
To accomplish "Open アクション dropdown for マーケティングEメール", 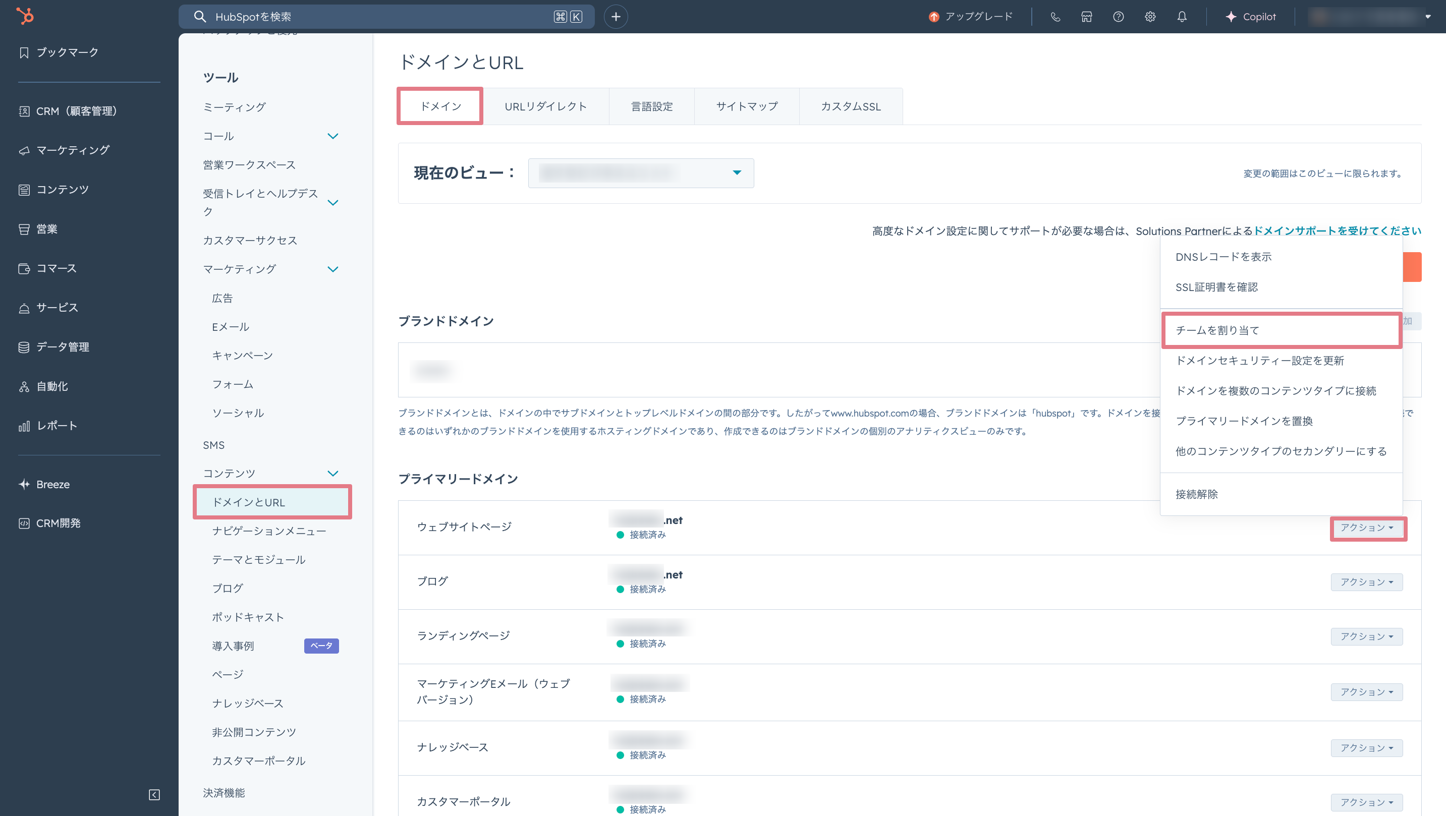I will coord(1367,692).
